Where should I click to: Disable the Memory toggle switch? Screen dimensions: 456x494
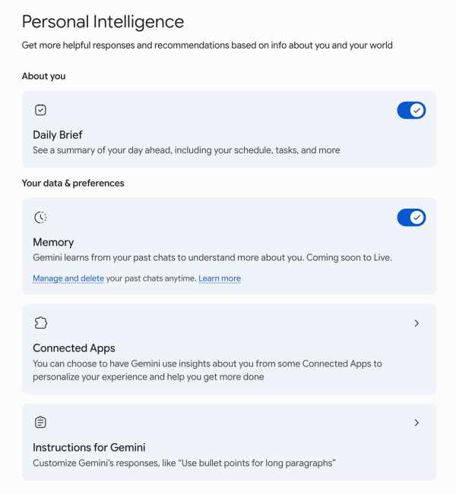coord(411,217)
